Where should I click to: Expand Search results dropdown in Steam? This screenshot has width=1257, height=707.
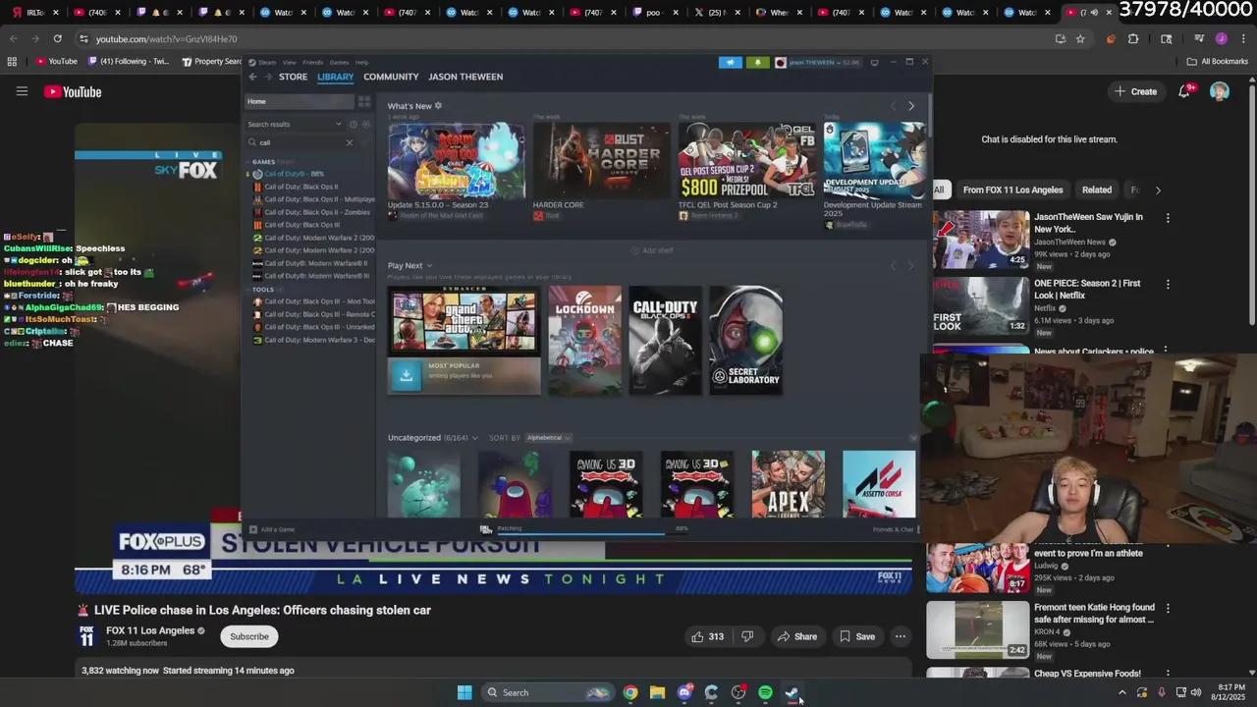point(339,124)
